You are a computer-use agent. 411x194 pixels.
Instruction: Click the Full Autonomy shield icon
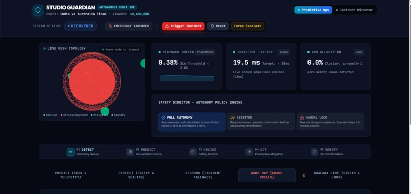click(163, 118)
